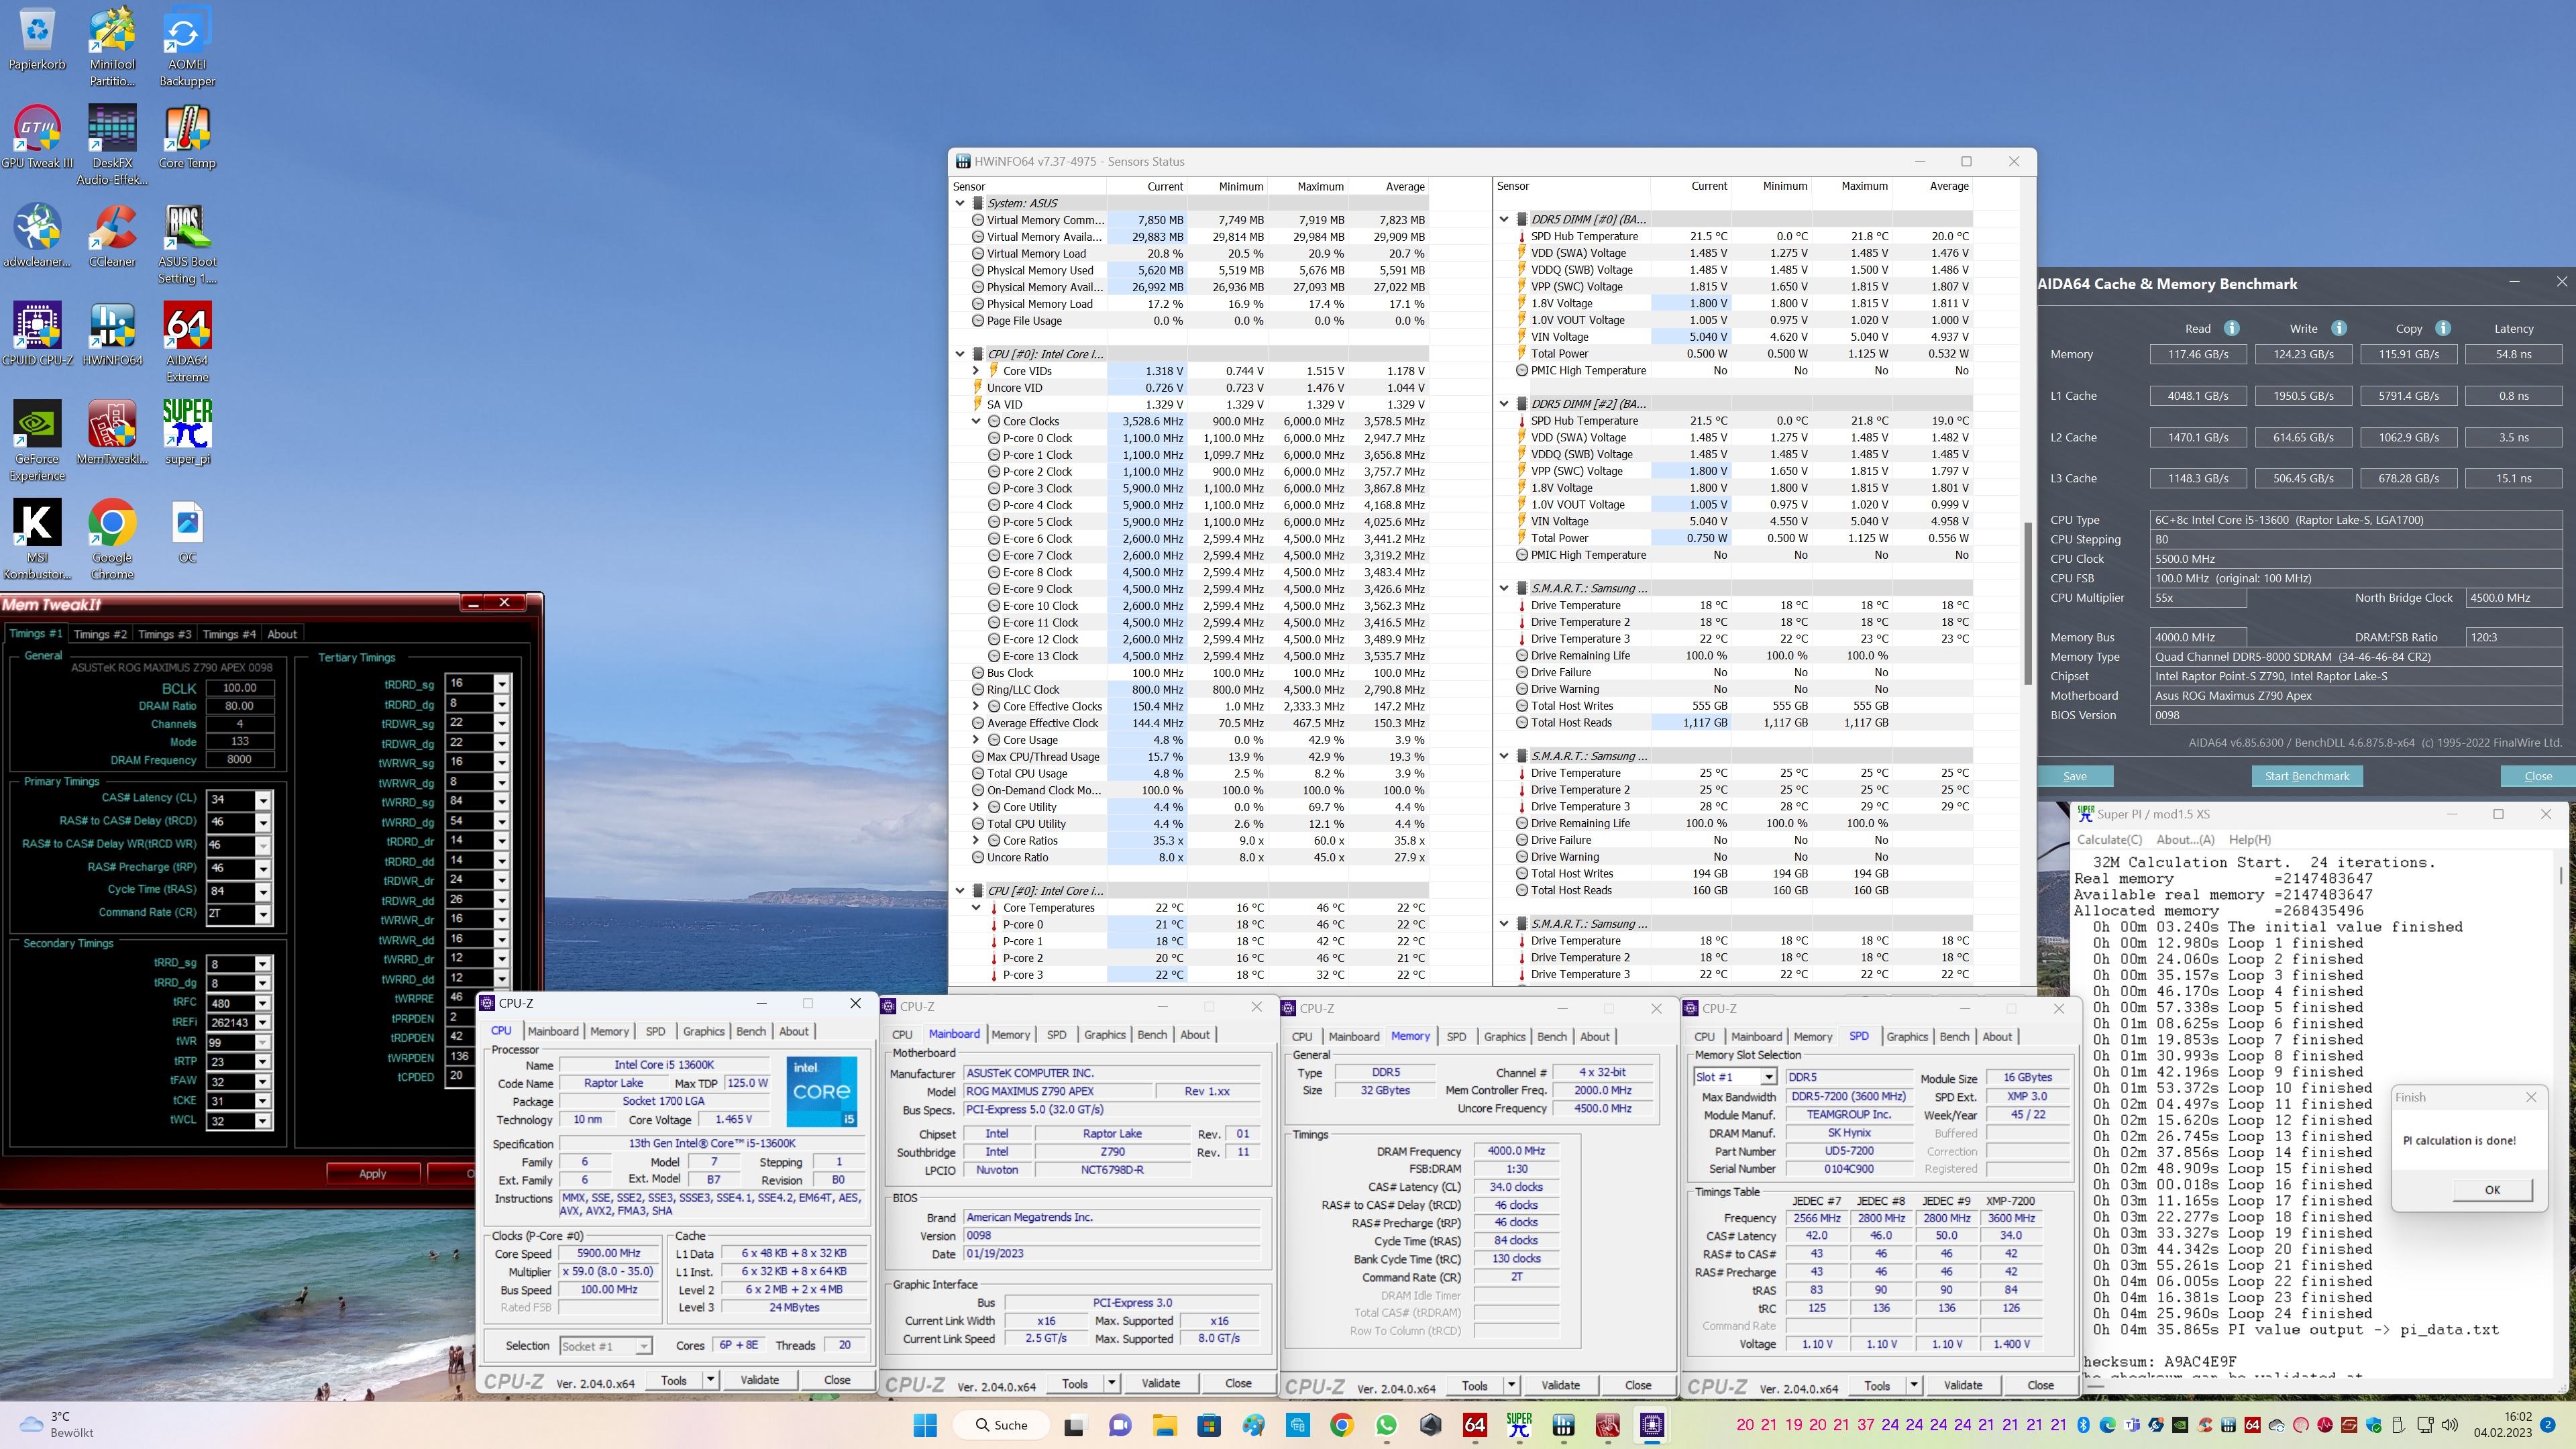Open HWiNFO64 desktop icon
The image size is (2576, 1449).
[112, 335]
